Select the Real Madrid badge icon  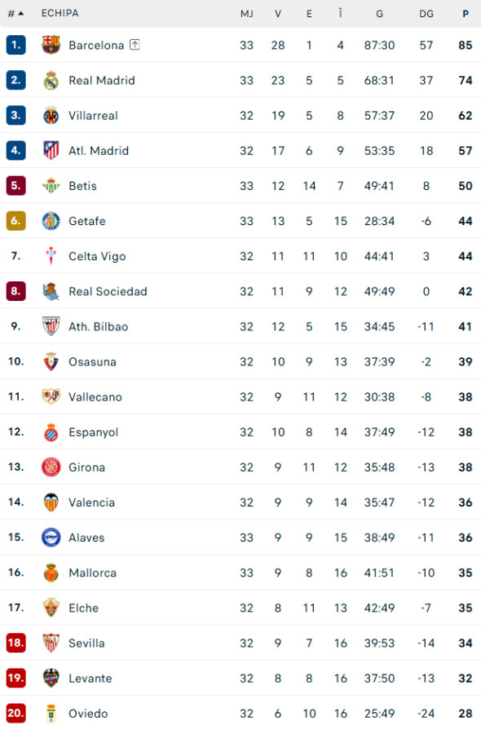(x=51, y=80)
